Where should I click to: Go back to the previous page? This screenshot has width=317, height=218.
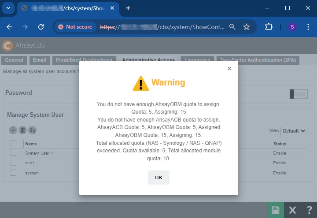point(9,27)
